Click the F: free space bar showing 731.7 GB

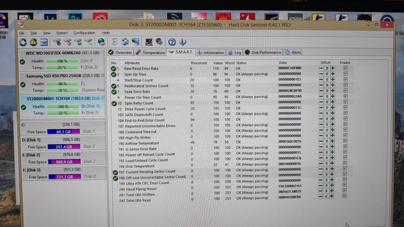pyautogui.click(x=65, y=177)
